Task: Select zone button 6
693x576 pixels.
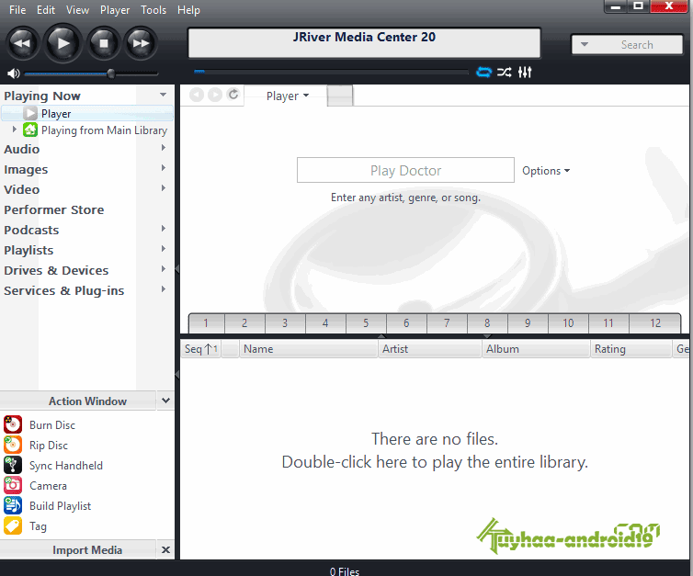Action: pos(406,323)
